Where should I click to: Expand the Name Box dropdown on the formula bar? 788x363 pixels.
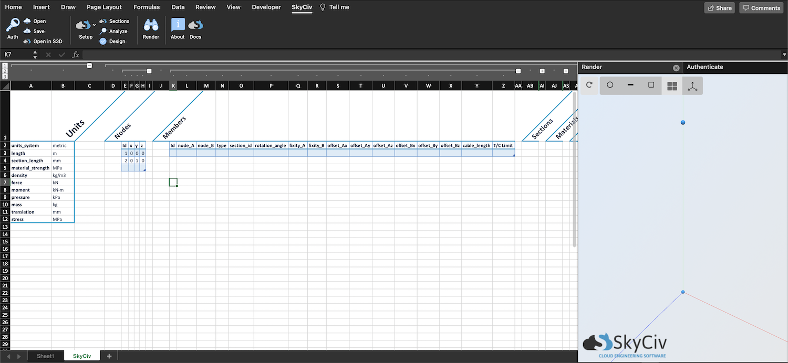35,54
